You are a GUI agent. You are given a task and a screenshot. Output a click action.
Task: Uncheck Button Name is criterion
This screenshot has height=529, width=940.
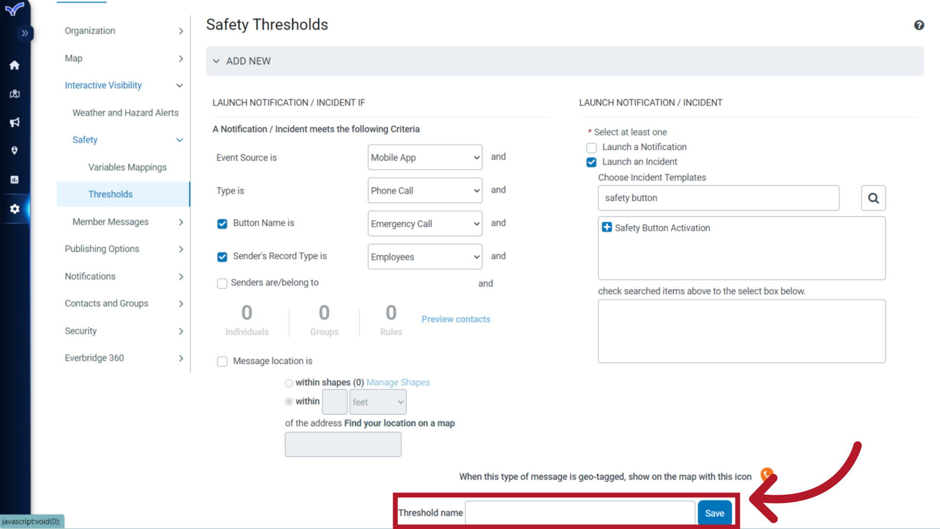(222, 224)
